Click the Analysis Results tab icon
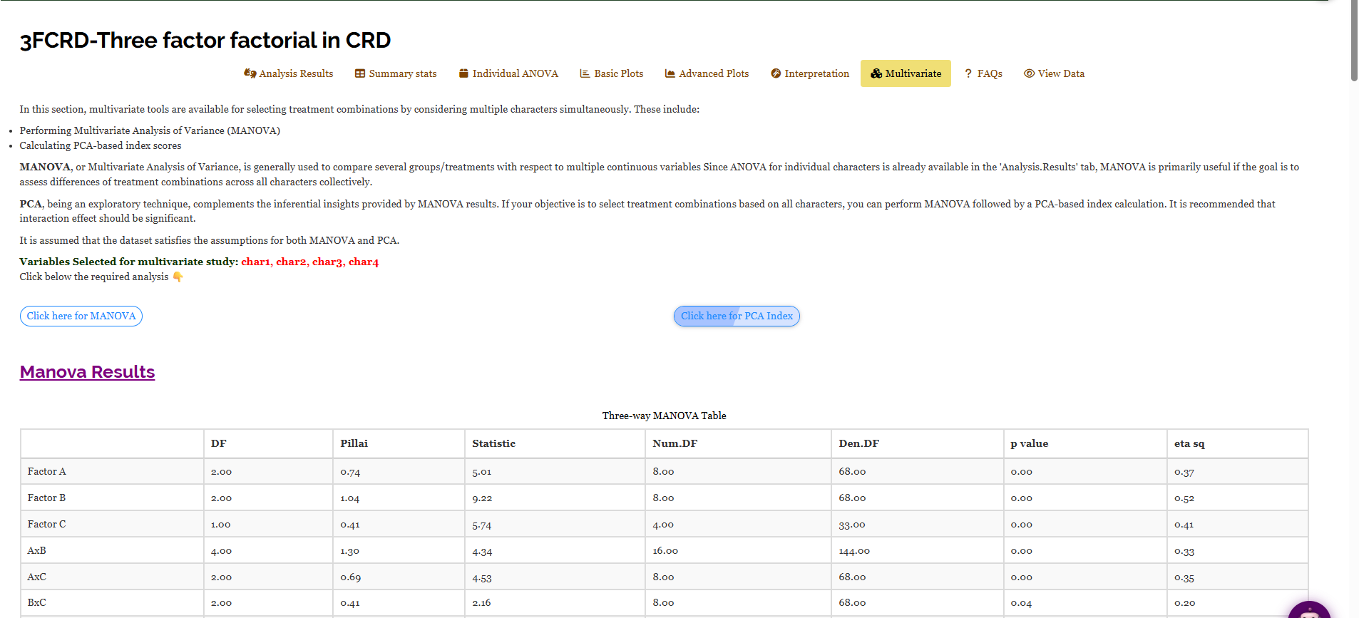 point(250,73)
